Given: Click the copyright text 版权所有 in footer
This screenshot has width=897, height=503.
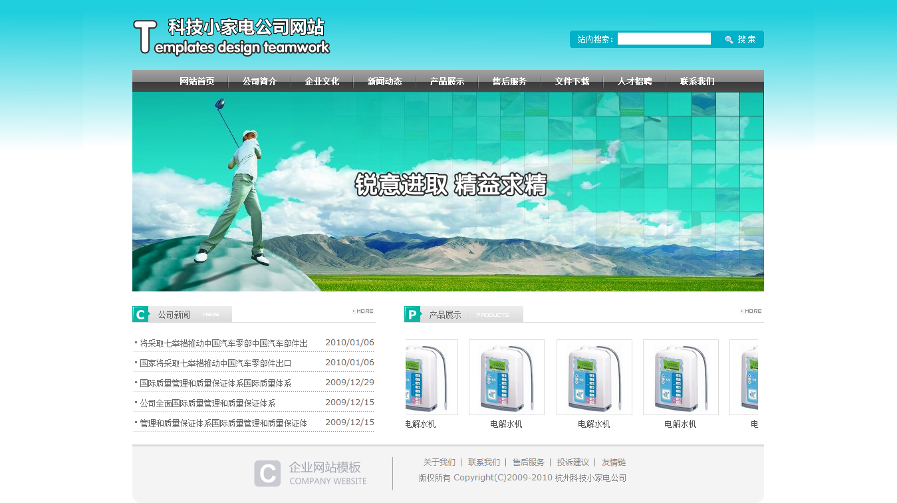Looking at the screenshot, I should pos(435,478).
